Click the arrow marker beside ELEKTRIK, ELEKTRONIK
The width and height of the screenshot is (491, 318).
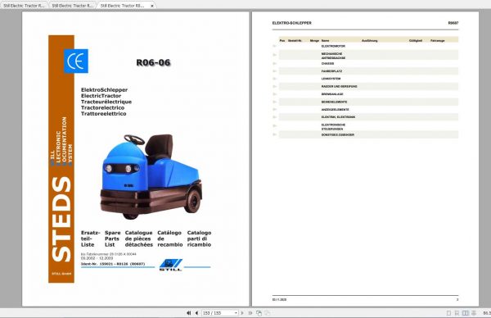(x=275, y=117)
